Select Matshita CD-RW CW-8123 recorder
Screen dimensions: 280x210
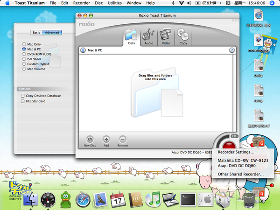pos(243,161)
